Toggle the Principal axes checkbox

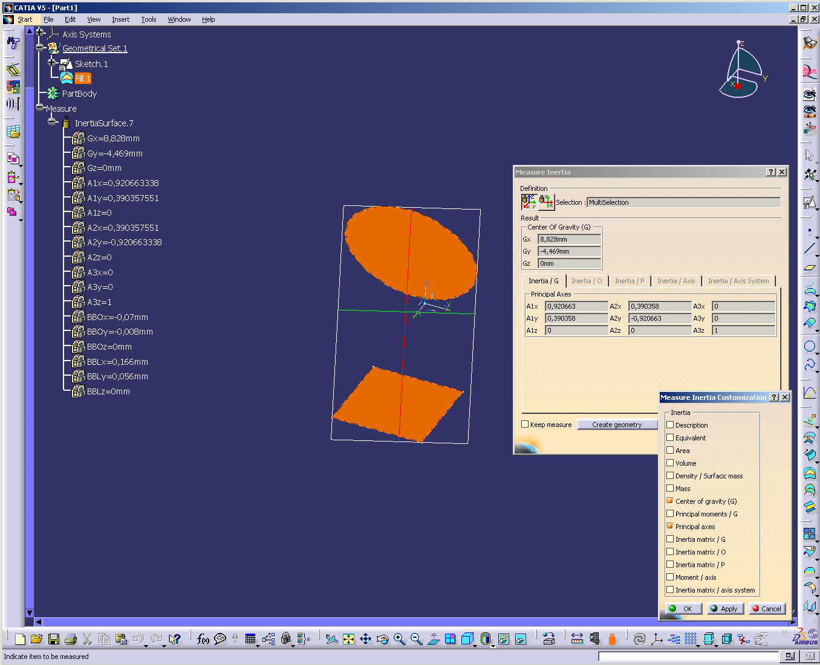click(x=670, y=526)
